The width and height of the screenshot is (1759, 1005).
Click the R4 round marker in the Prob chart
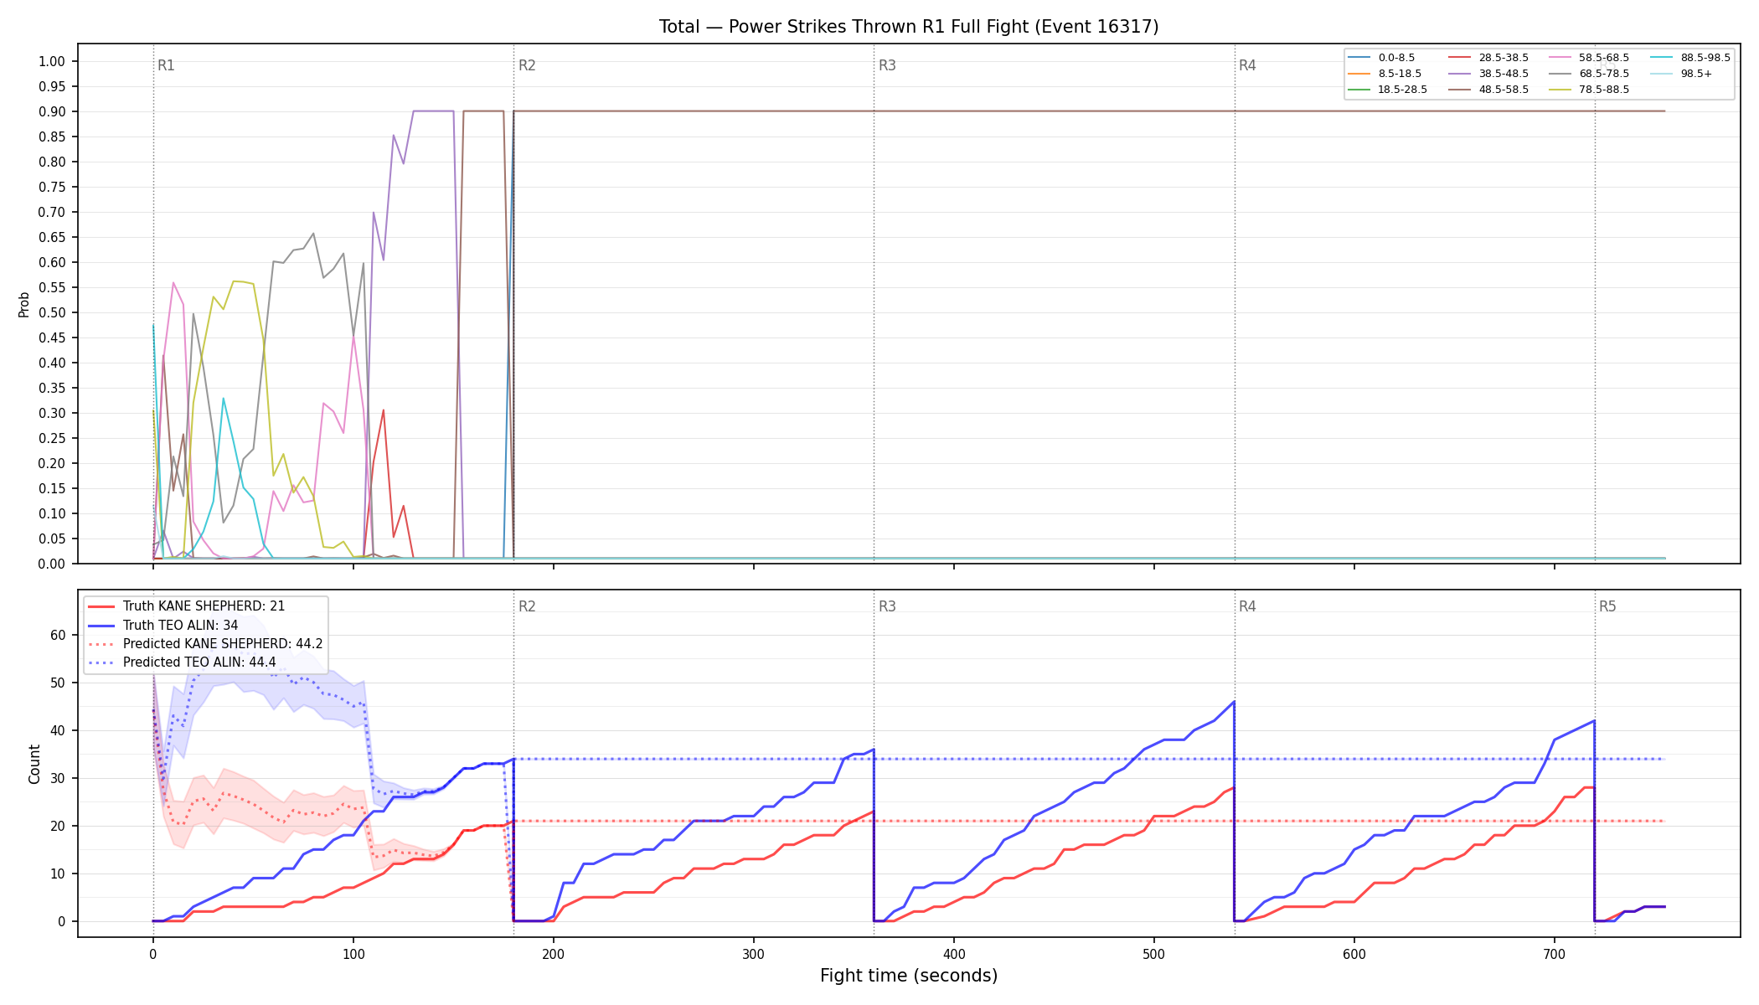1247,65
